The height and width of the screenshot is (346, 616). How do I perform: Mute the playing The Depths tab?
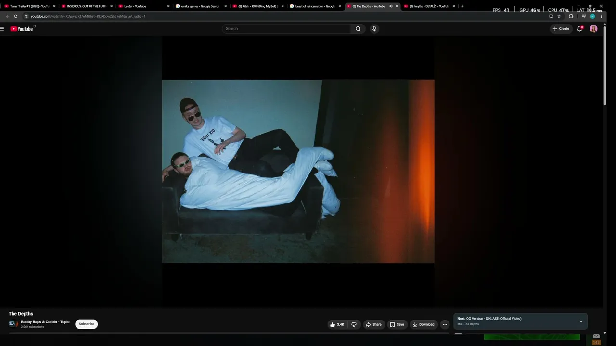[391, 6]
